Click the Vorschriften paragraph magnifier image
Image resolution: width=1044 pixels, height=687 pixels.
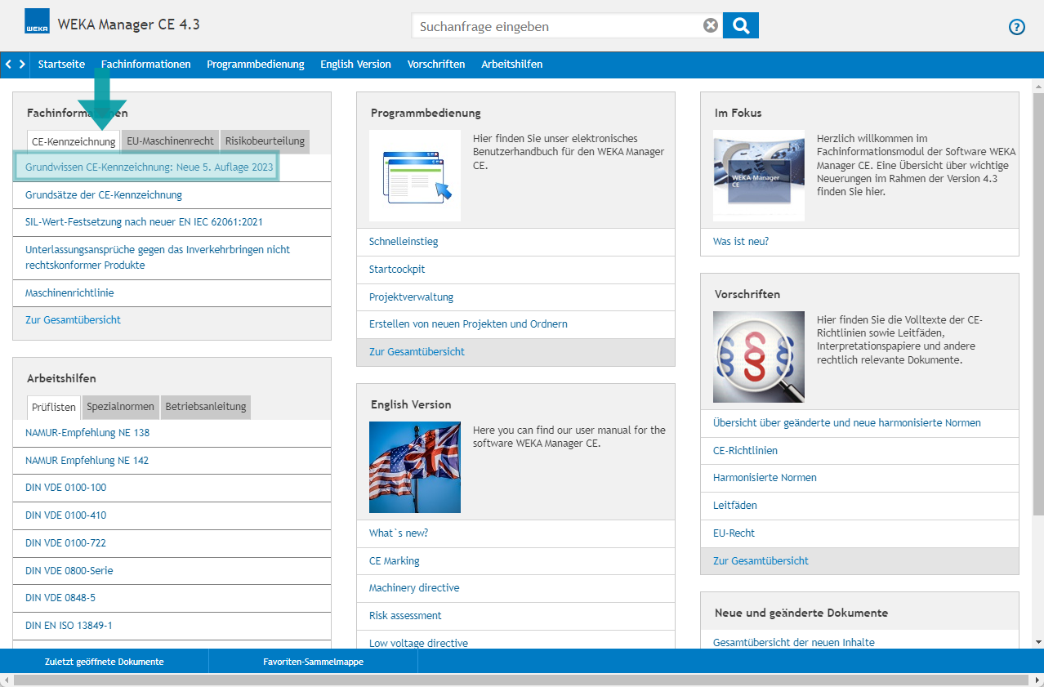point(758,357)
